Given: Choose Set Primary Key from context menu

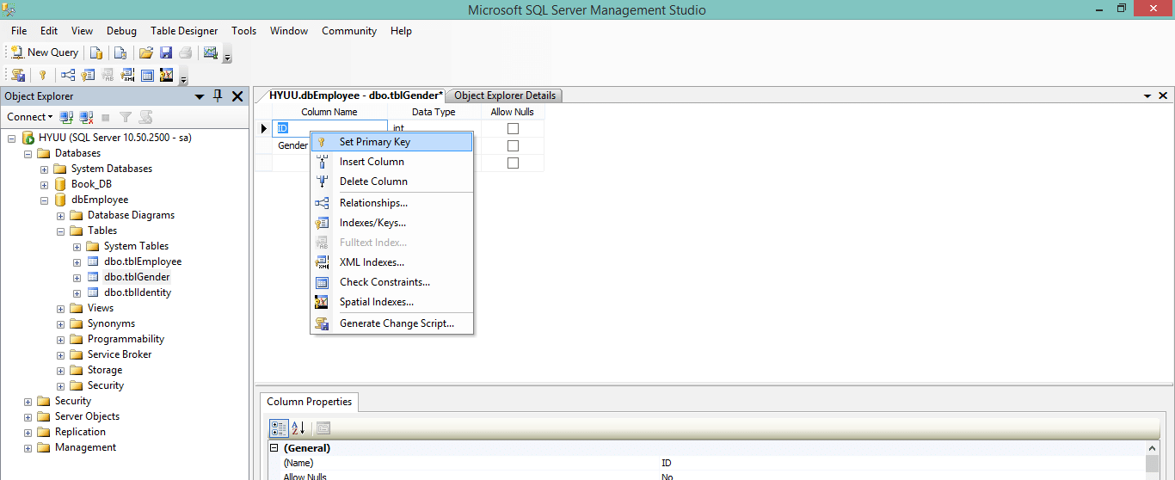Looking at the screenshot, I should pos(391,142).
